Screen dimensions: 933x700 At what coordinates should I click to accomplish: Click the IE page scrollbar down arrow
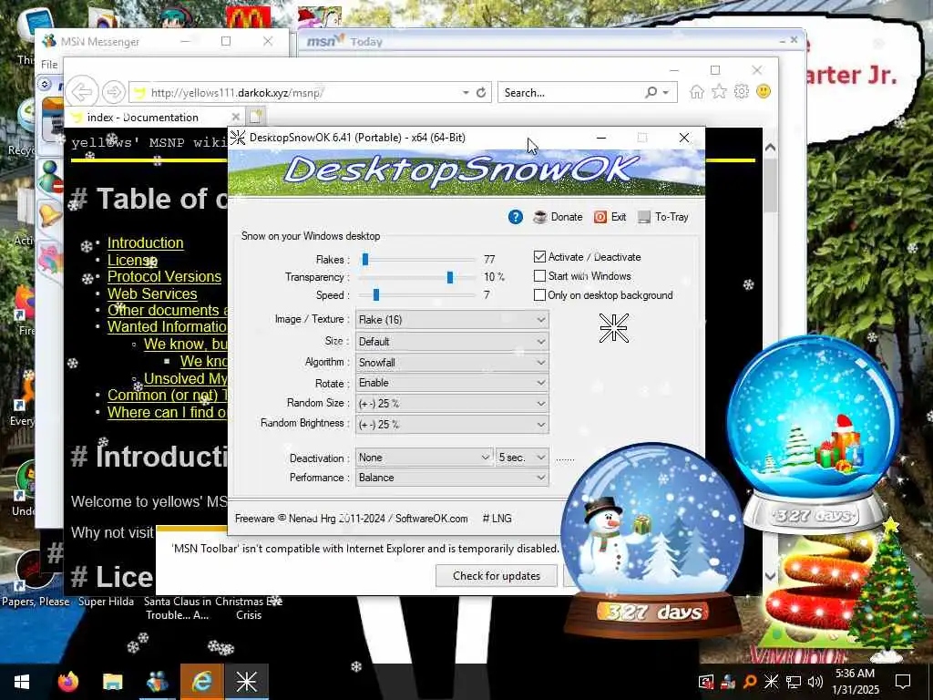pyautogui.click(x=770, y=576)
